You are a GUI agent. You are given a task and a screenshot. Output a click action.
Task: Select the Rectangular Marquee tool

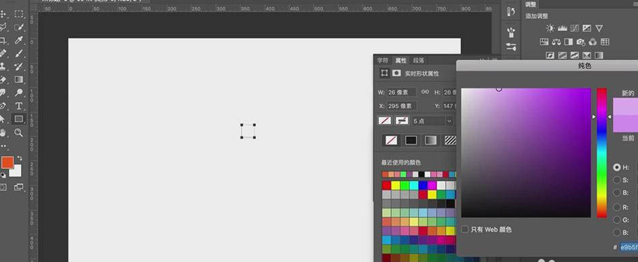(19, 14)
